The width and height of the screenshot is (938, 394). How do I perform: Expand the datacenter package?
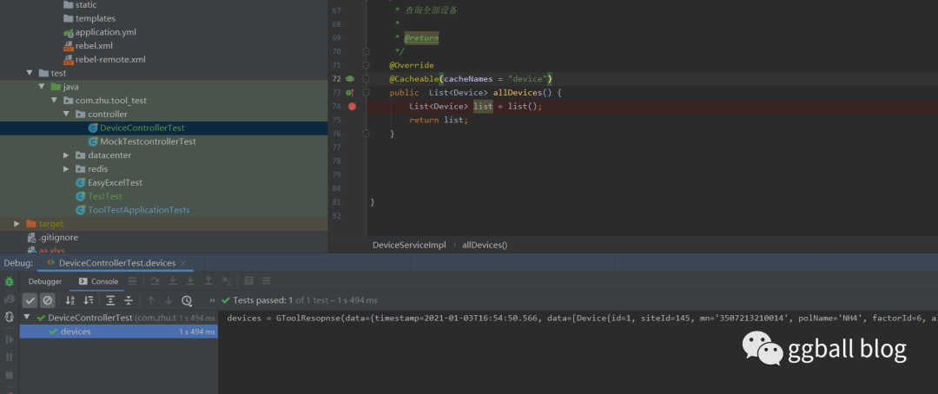(66, 154)
